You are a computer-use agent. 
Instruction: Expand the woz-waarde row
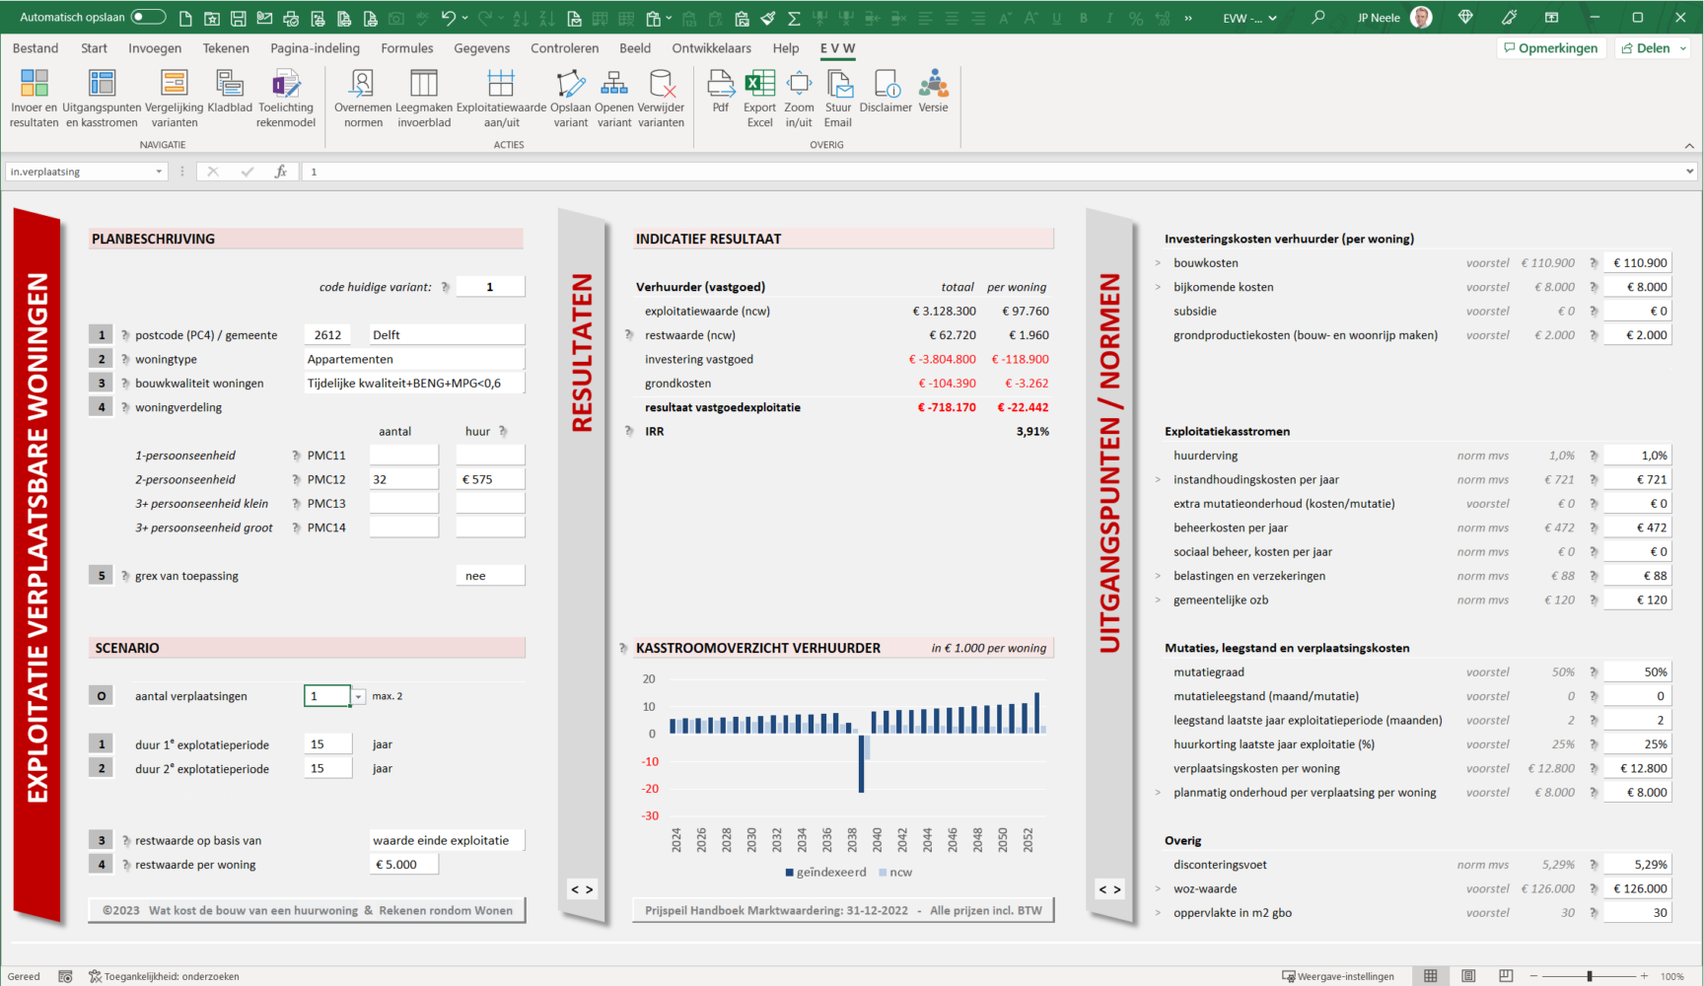(1158, 889)
